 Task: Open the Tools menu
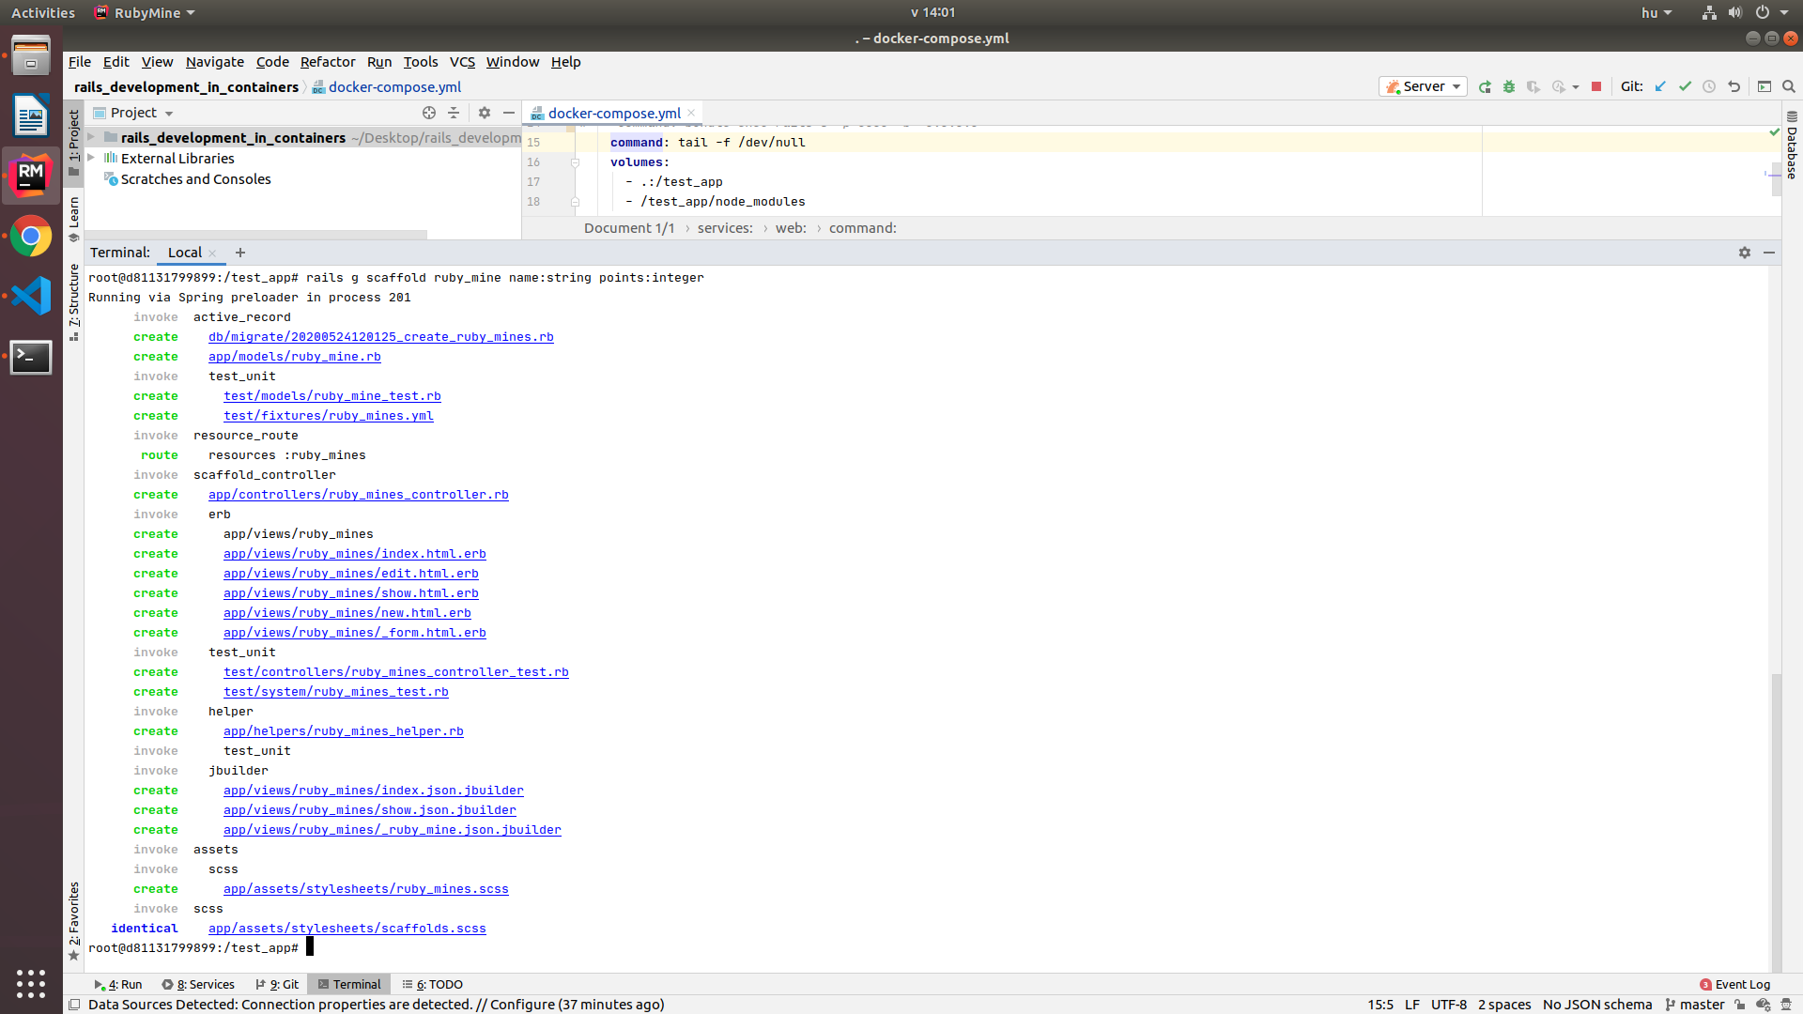(421, 62)
